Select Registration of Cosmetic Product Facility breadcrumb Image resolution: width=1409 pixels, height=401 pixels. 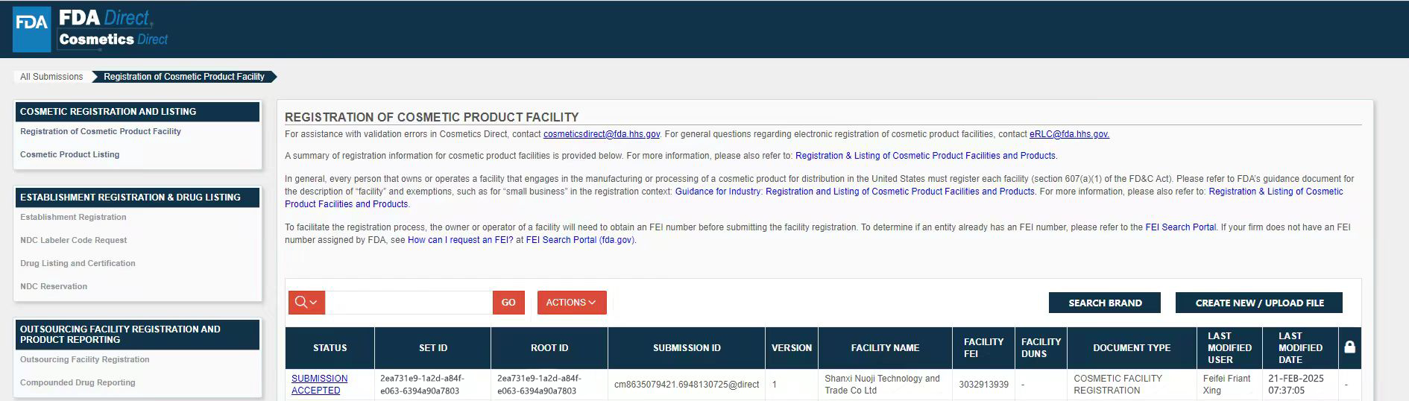click(x=184, y=77)
